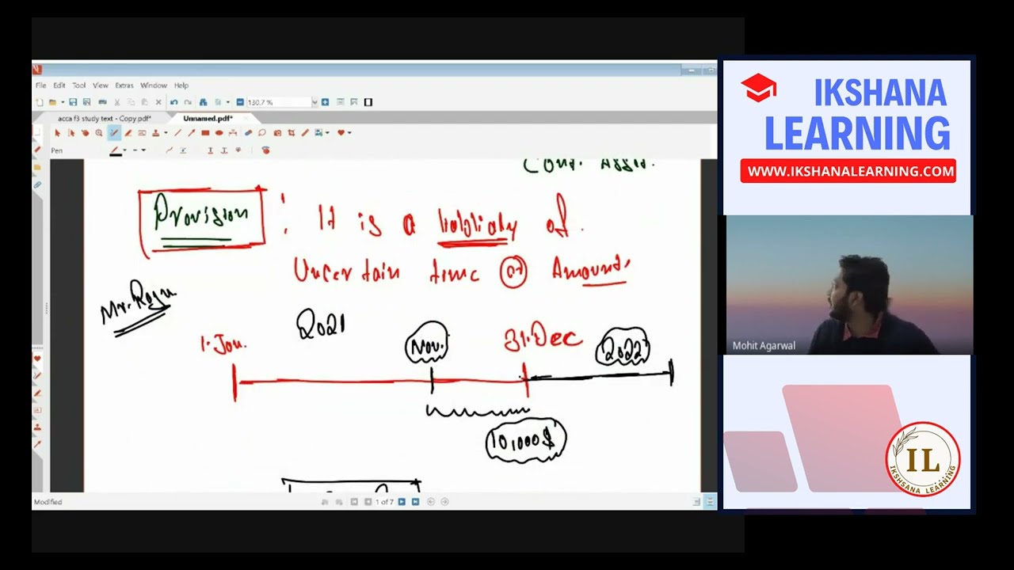Image resolution: width=1014 pixels, height=570 pixels.
Task: Delete using the X icon in toolbar
Action: point(158,102)
